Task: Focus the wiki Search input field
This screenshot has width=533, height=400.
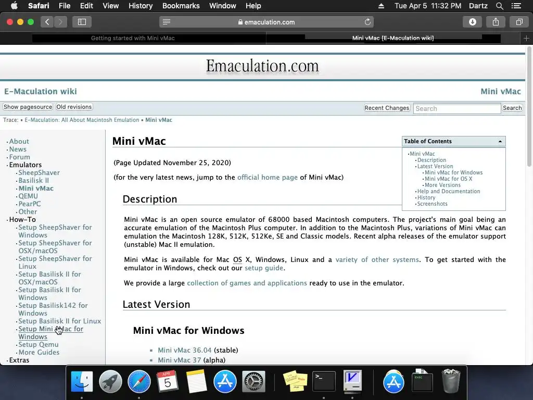Action: (x=457, y=108)
